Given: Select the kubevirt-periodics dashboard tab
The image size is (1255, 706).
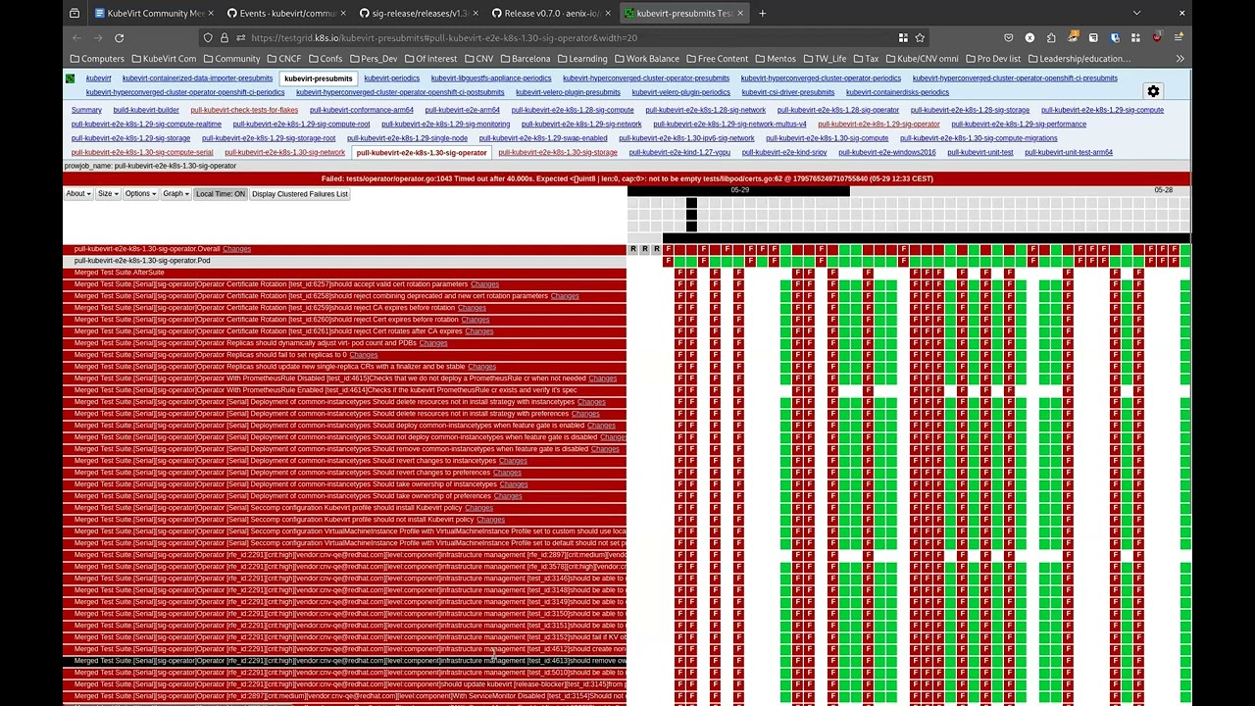Looking at the screenshot, I should coord(391,78).
